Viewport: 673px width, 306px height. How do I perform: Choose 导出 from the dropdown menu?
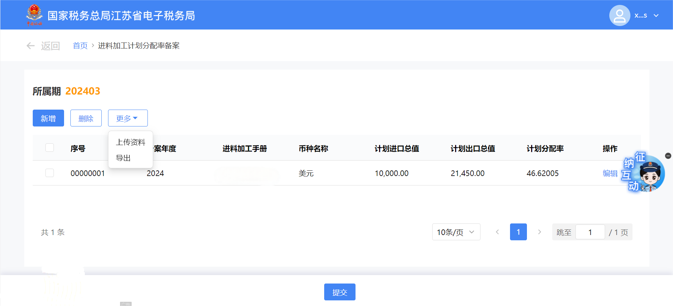(123, 158)
